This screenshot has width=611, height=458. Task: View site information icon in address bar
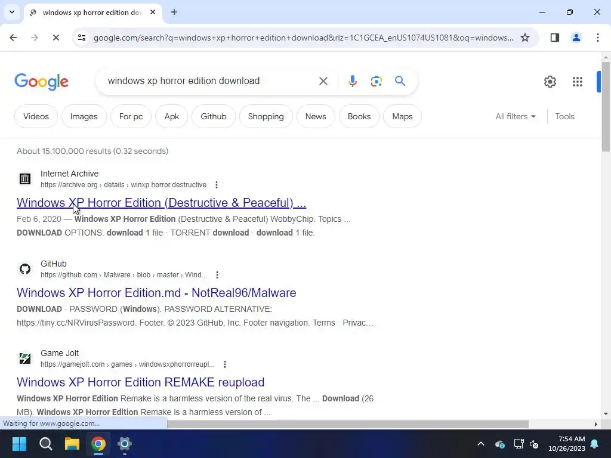point(81,38)
